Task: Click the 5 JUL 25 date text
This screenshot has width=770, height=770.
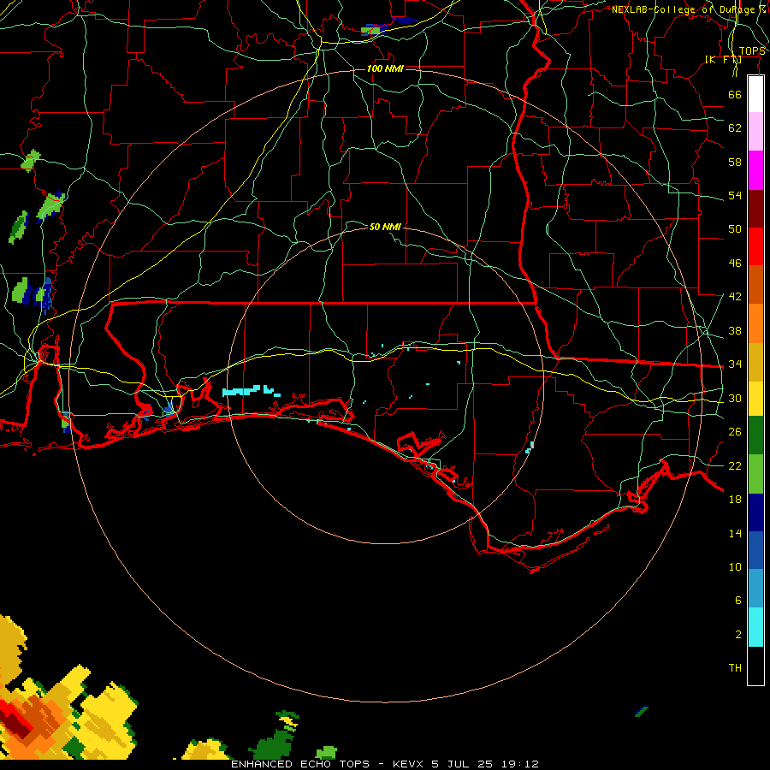Action: (x=462, y=764)
